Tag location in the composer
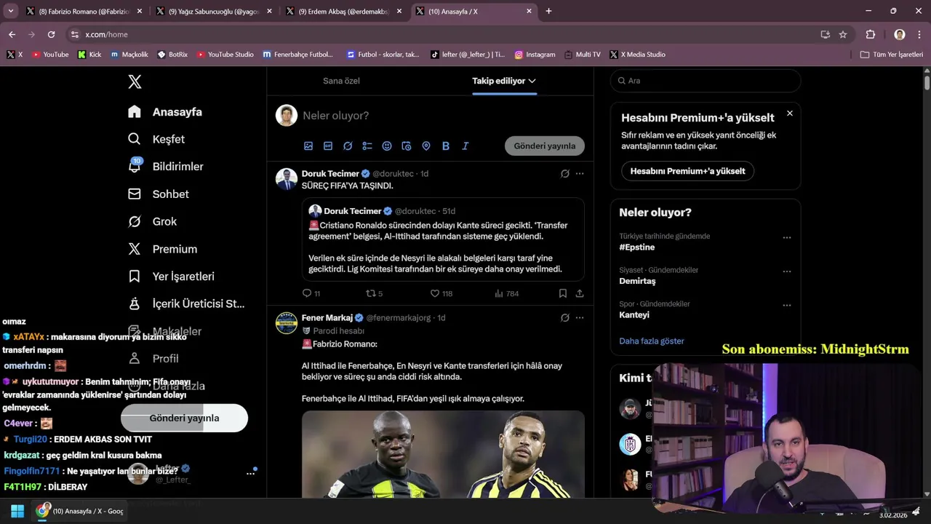 tap(426, 146)
